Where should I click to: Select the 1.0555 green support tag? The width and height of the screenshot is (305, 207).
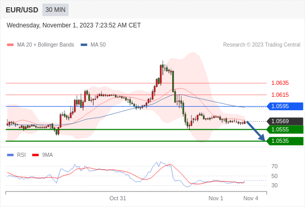tap(285, 129)
